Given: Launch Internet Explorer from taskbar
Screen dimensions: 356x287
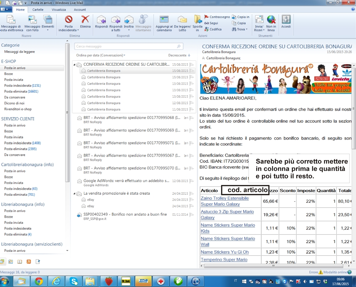Looking at the screenshot, I should point(56,281).
